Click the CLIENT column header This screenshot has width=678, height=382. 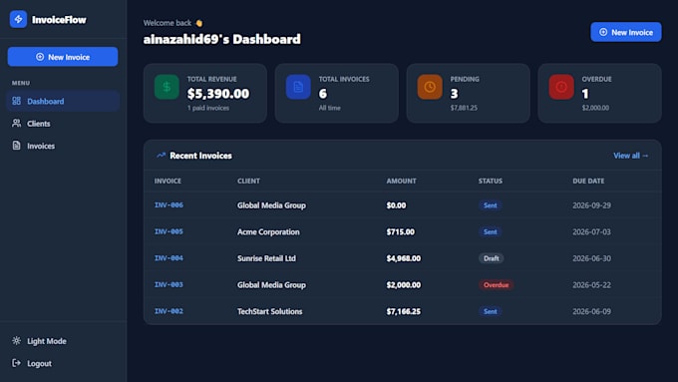248,181
